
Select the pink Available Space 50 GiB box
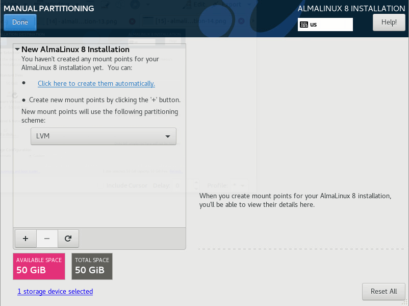pyautogui.click(x=39, y=266)
